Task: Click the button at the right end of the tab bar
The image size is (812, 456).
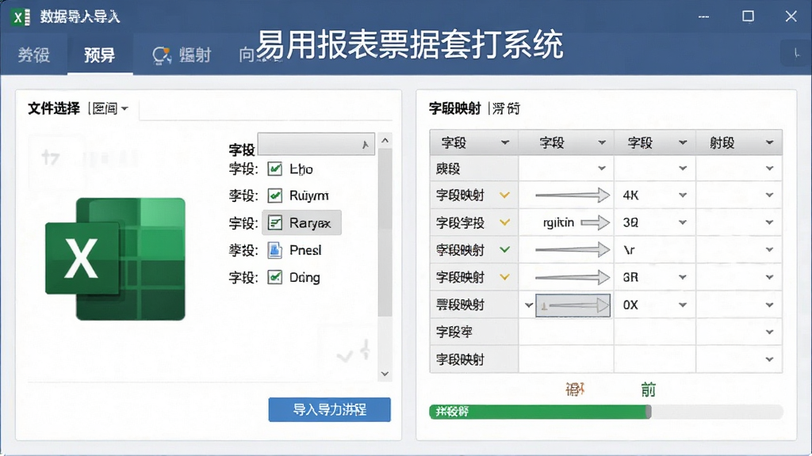Action: coord(796,53)
